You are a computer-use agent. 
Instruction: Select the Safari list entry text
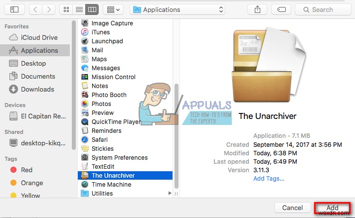pos(99,140)
